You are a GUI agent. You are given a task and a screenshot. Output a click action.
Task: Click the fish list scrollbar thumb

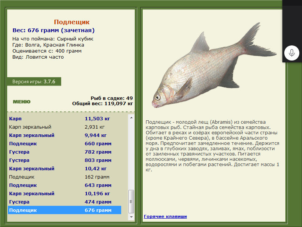tap(131, 202)
